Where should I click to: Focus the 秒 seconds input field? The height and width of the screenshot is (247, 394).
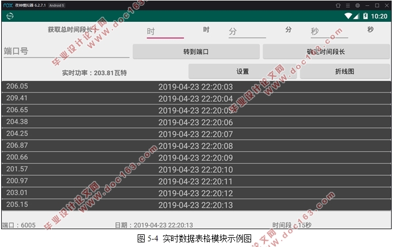click(329, 32)
